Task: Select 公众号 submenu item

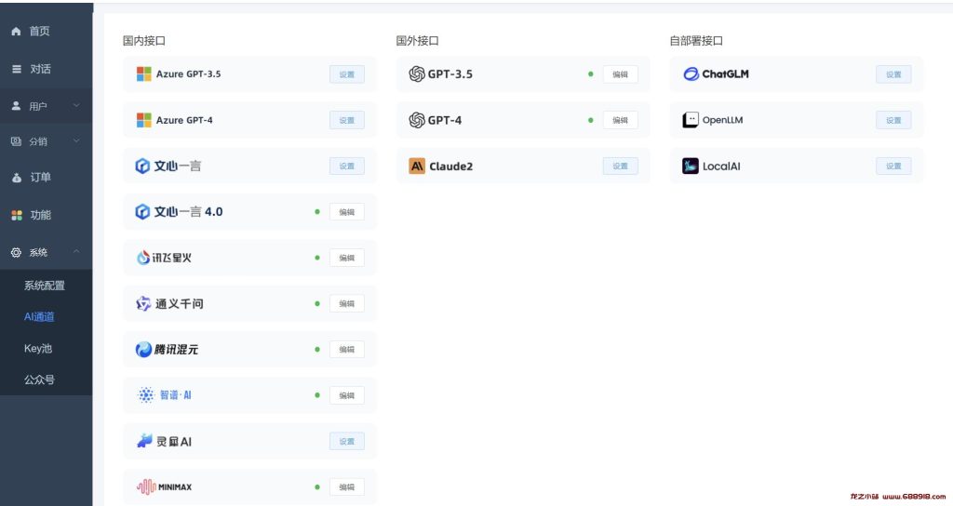Action: pos(39,379)
